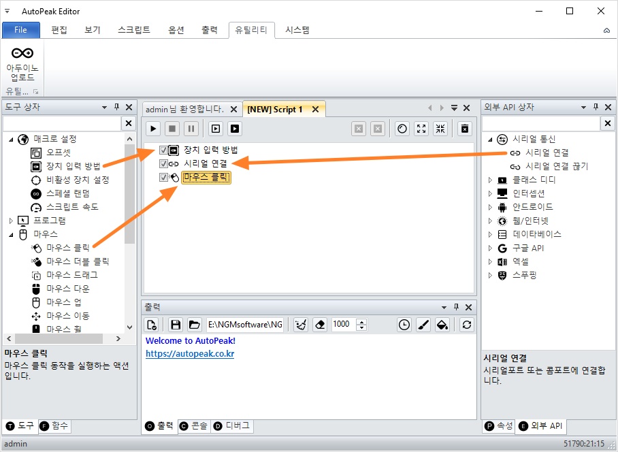This screenshot has width=618, height=452.
Task: Open the 시스템 ribbon tab
Action: click(297, 30)
